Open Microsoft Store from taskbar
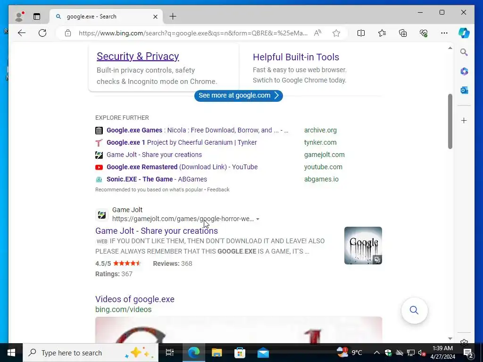Screen dimensions: 483x362 pyautogui.click(x=240, y=353)
